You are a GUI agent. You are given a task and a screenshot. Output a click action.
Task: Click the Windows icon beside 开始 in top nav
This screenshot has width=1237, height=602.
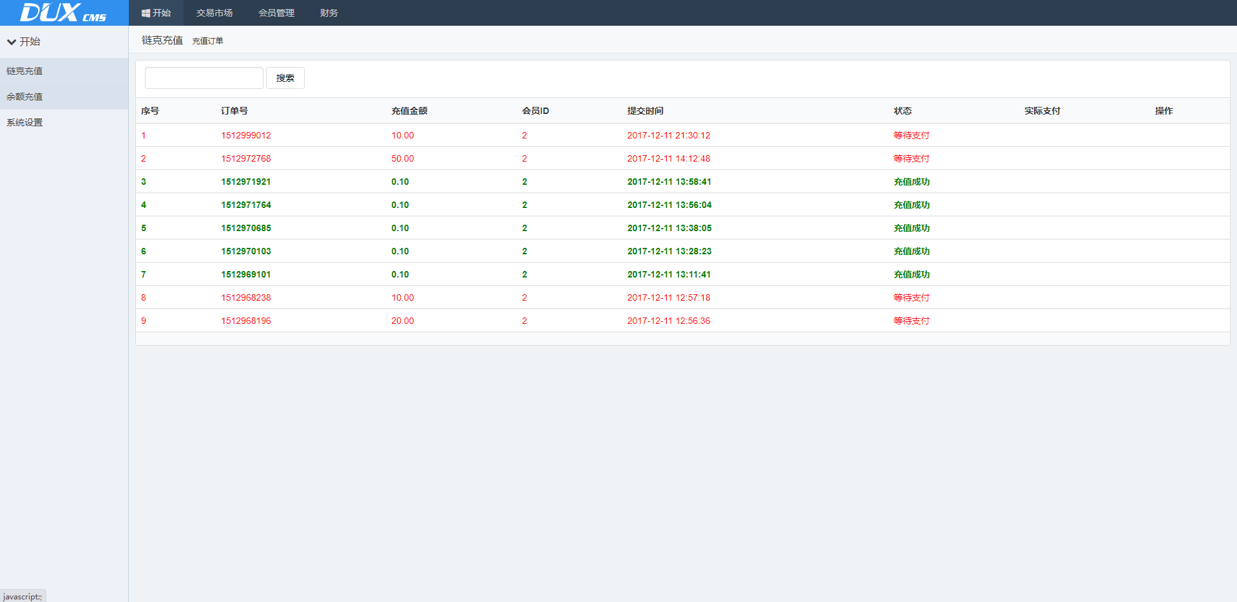[146, 13]
